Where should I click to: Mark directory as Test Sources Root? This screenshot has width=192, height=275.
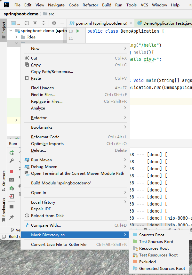click(159, 242)
